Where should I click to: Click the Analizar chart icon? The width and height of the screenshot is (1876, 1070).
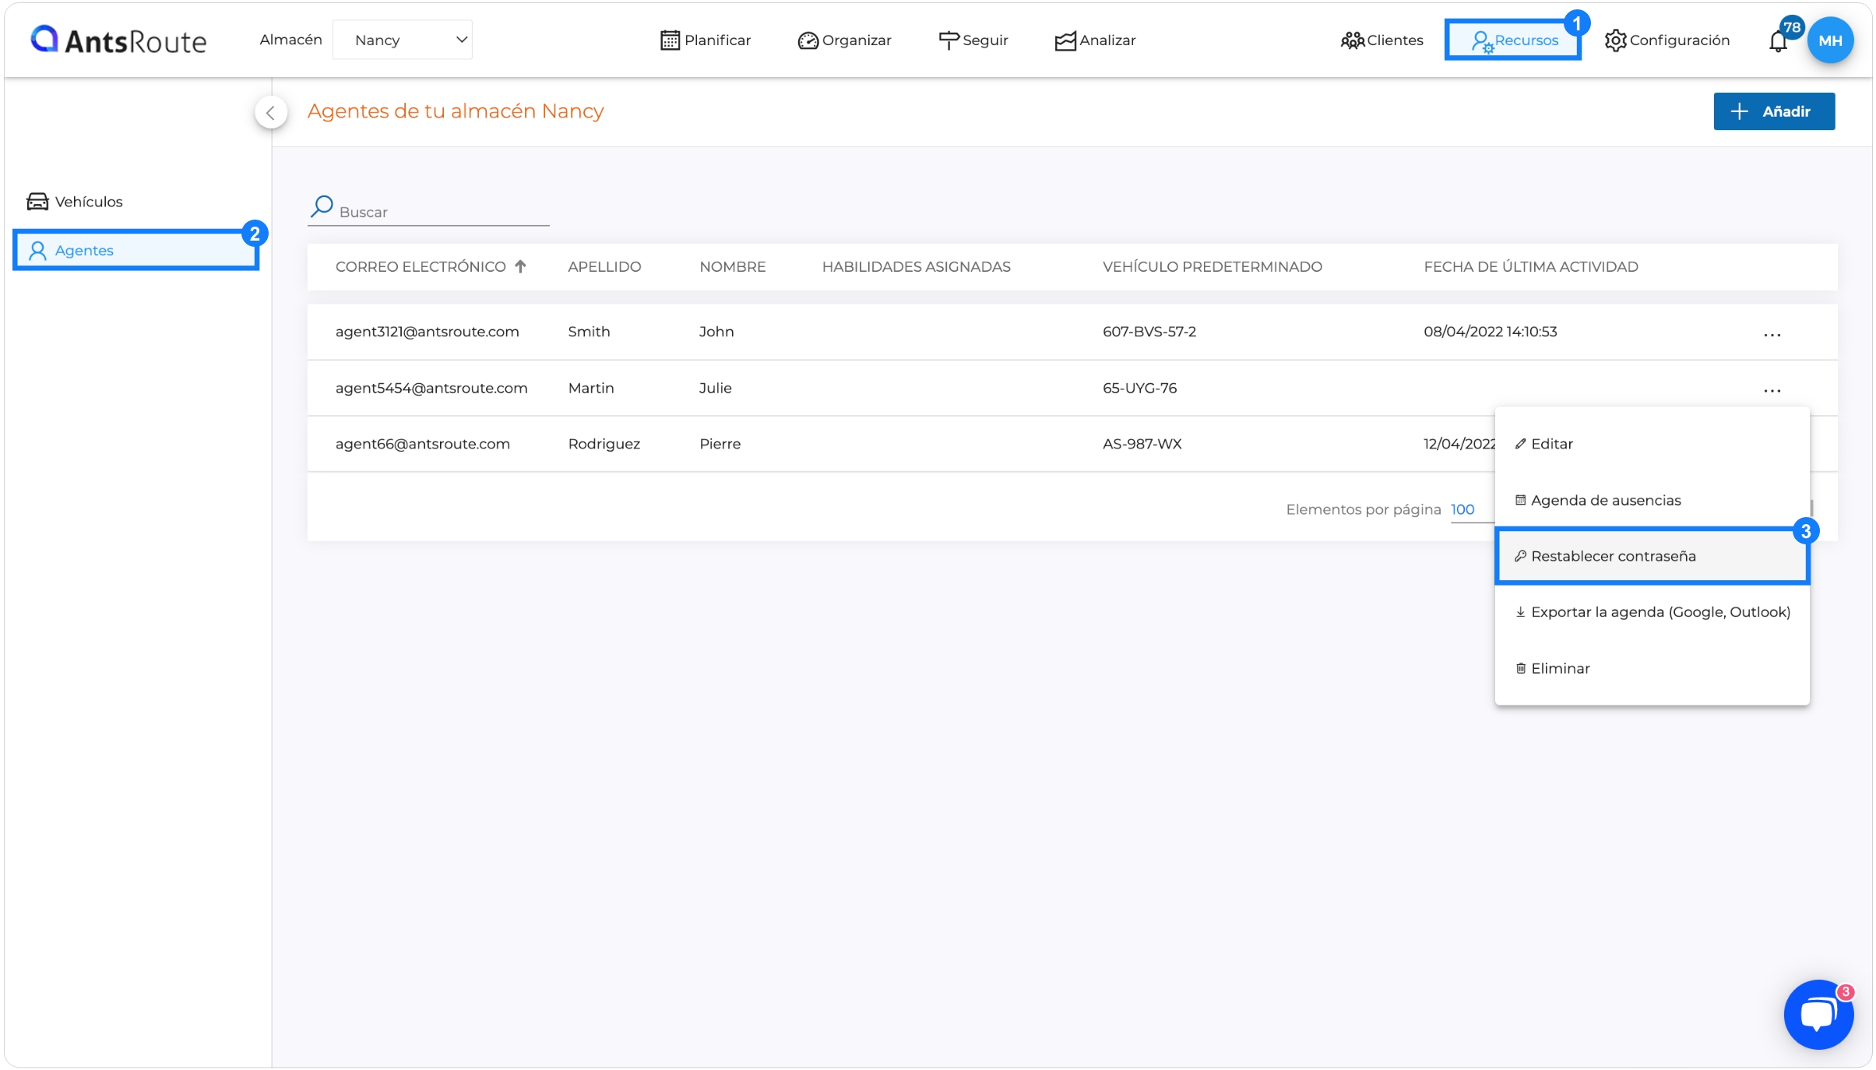1065,40
